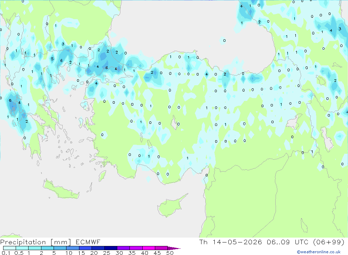Viewport: 348px width, 255px height.
Task: Click the legend label '15'
Action: click(81, 253)
